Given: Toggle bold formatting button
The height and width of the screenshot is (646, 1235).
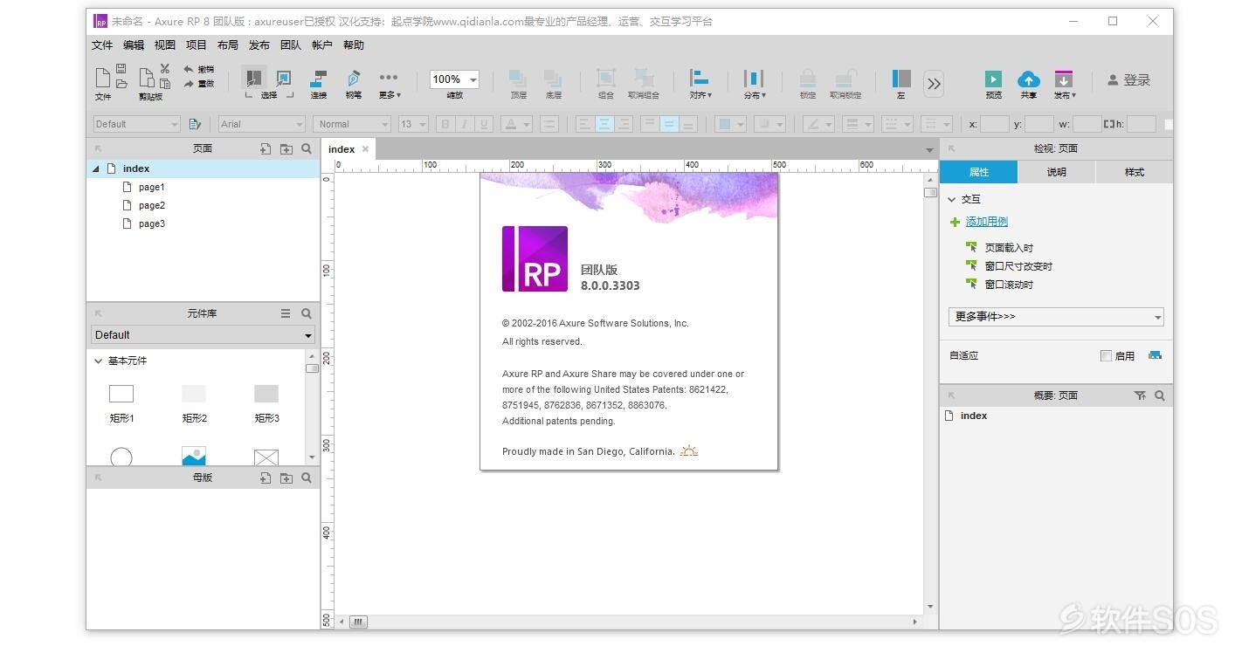Looking at the screenshot, I should click(445, 124).
